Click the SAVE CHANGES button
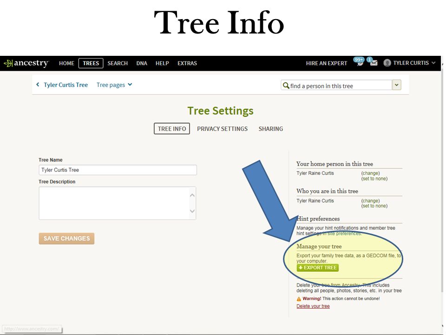 (66, 238)
